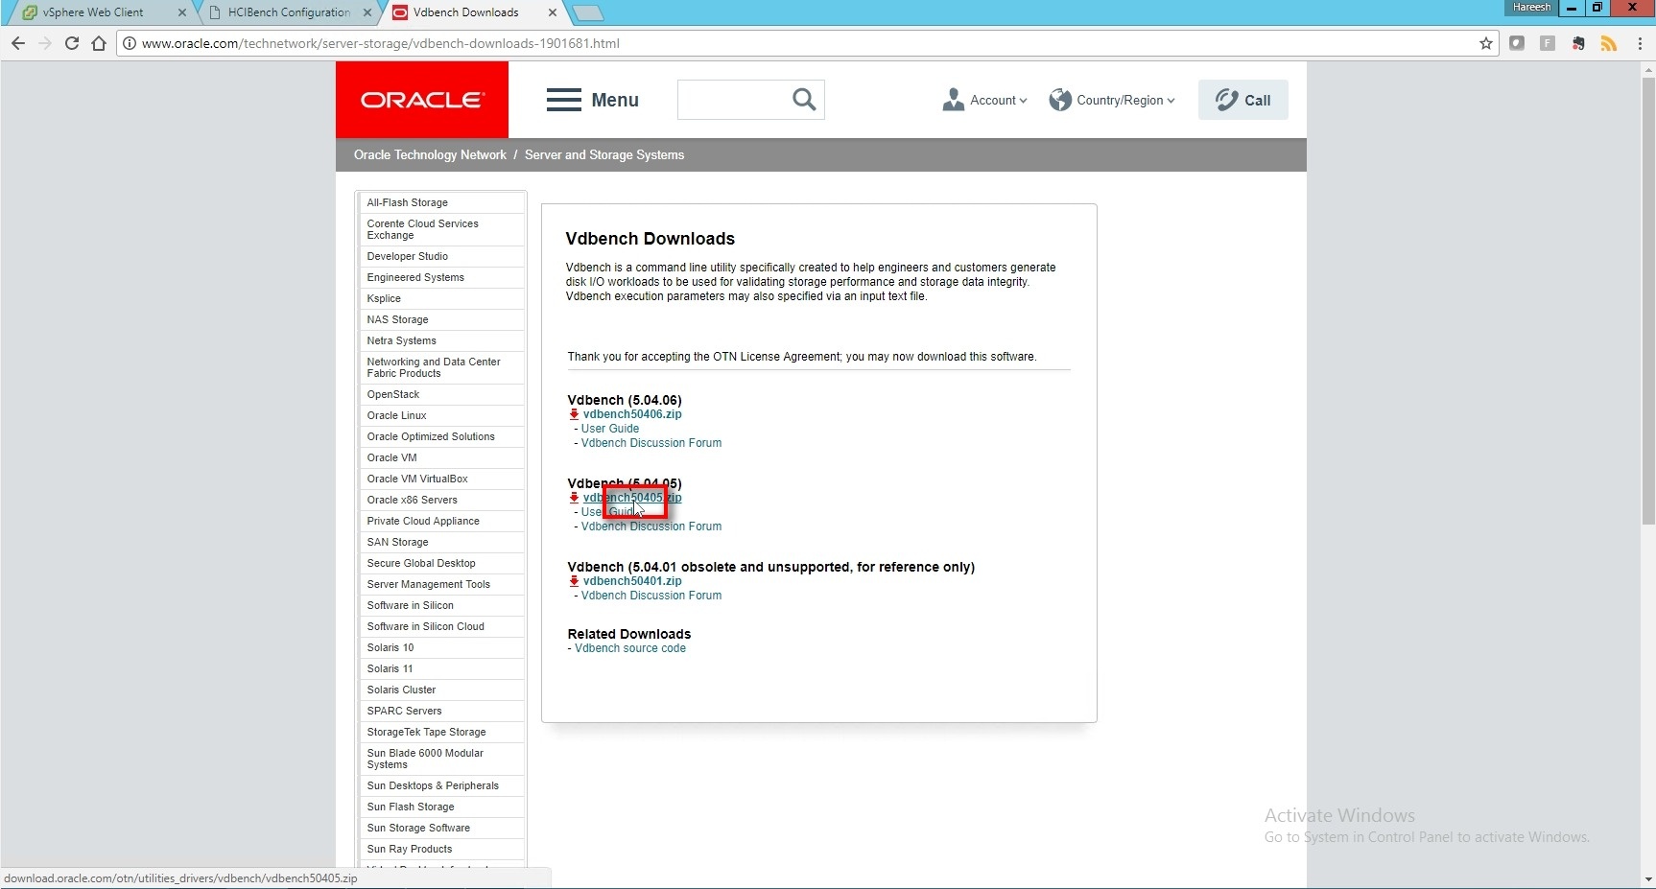Viewport: 1656px width, 889px height.
Task: Expand the Country/Region dropdown
Action: 1113,100
